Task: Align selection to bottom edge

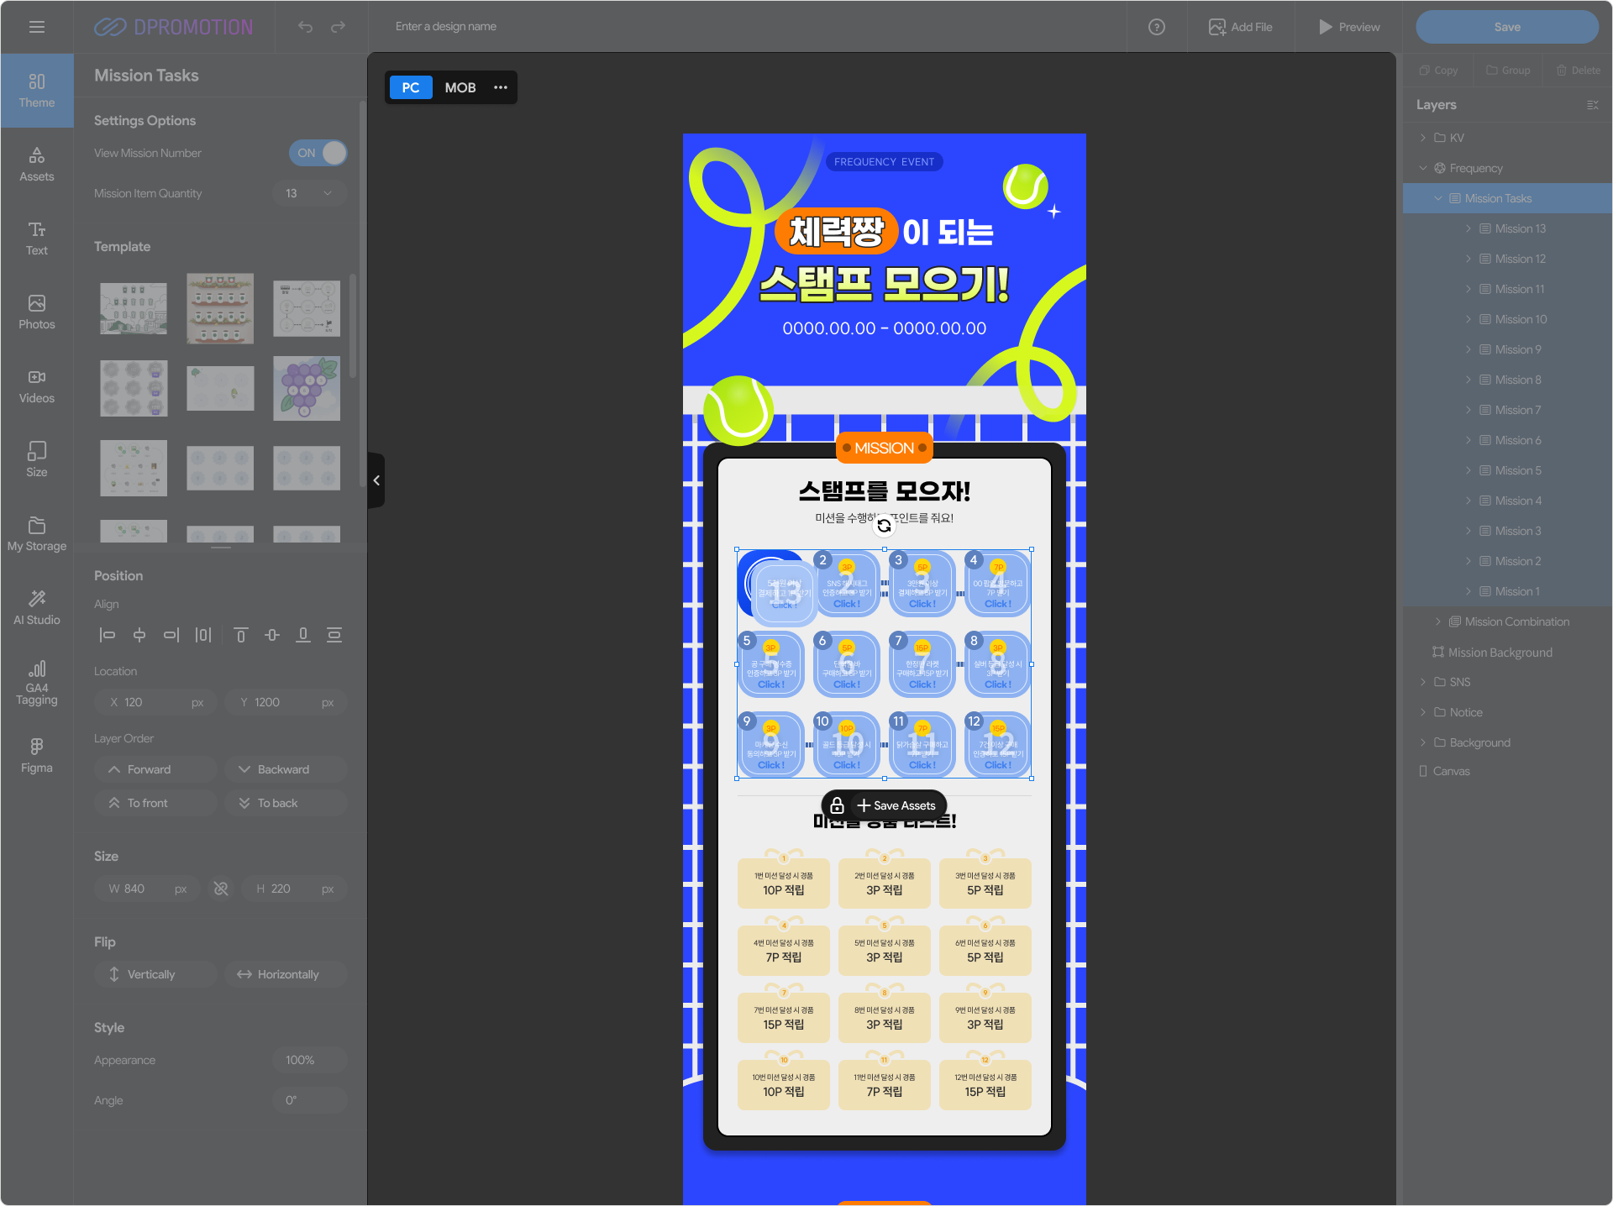Action: click(x=303, y=635)
